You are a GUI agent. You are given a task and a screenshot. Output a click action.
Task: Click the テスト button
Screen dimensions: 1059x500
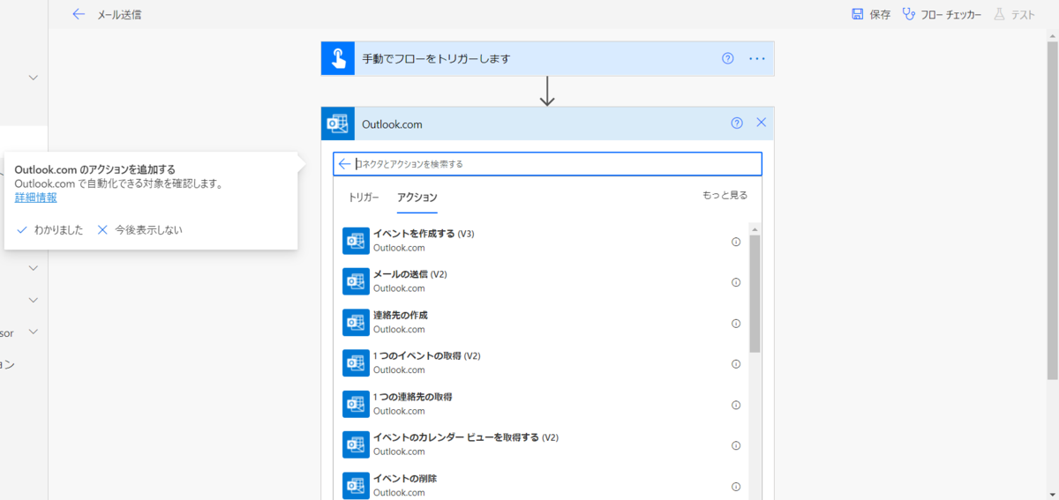(x=1015, y=14)
